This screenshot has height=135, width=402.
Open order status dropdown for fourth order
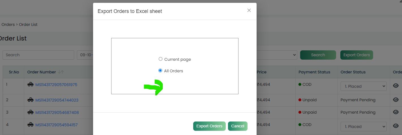coord(364,127)
